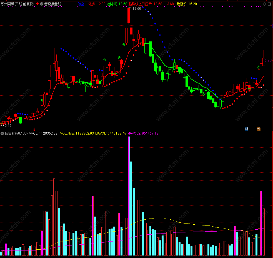The image size is (273, 258).
Task: Open the 财 financial info icon
Action: pyautogui.click(x=246, y=129)
